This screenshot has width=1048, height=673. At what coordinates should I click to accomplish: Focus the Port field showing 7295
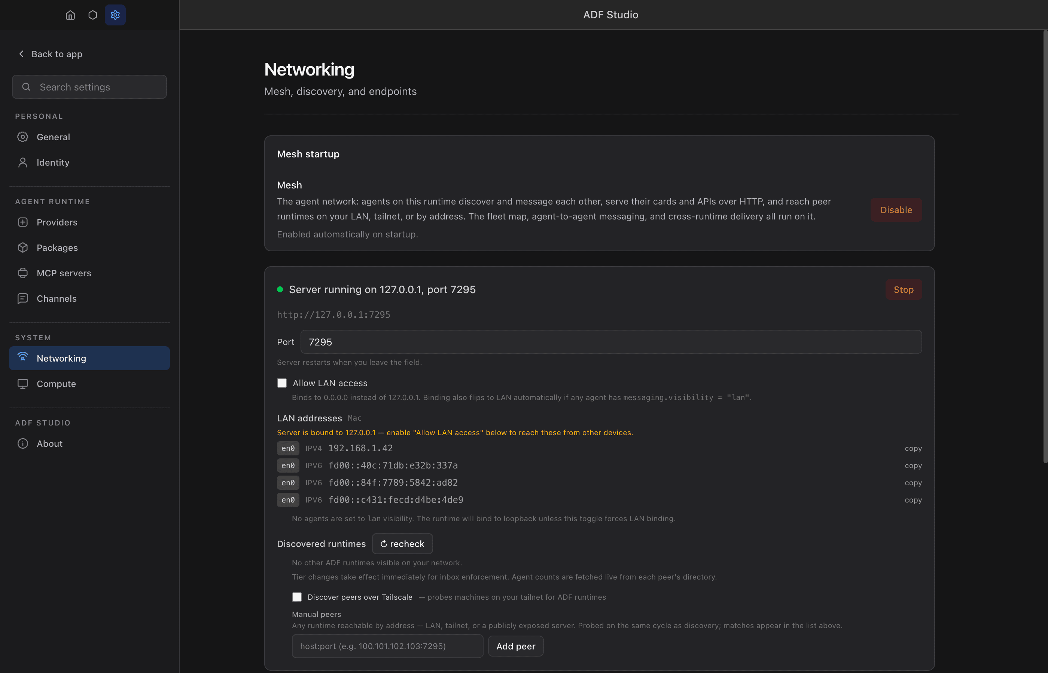[x=611, y=342]
